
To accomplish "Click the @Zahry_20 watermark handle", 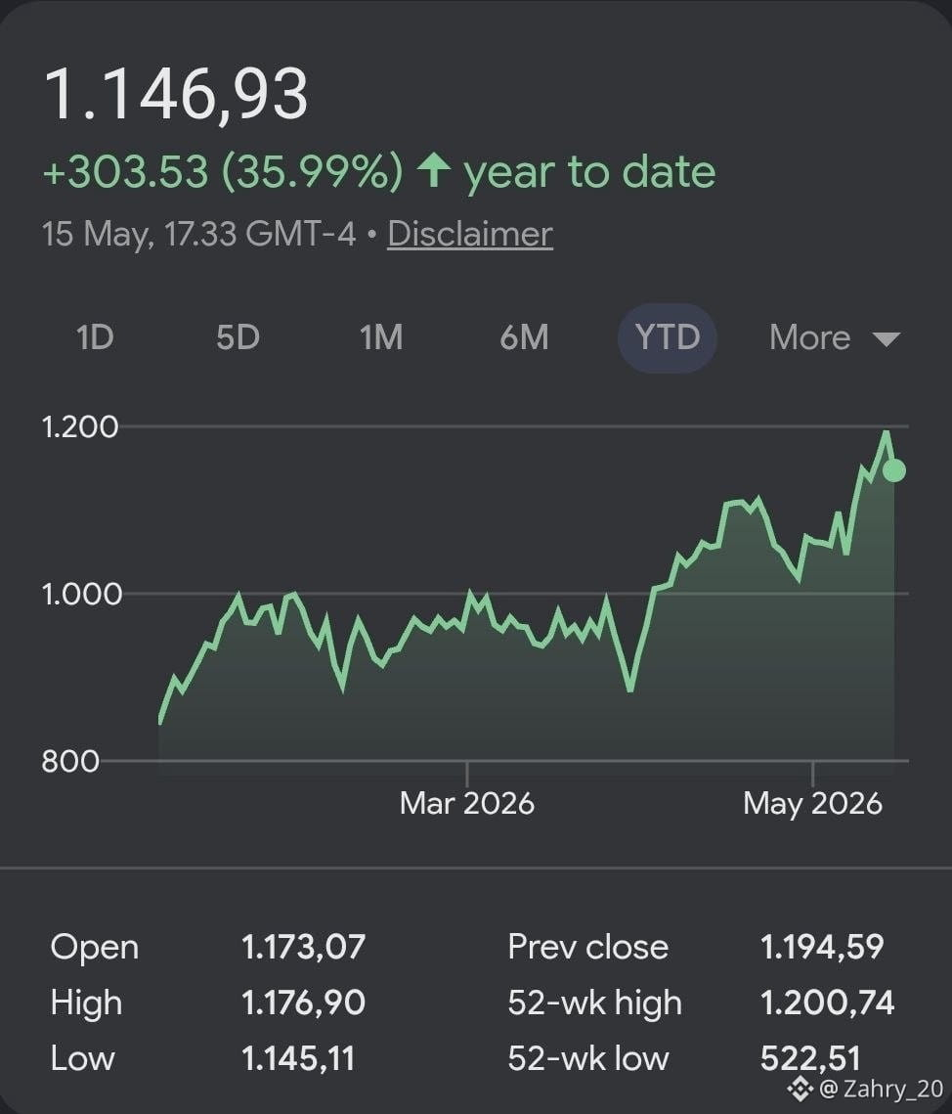I will [881, 1089].
